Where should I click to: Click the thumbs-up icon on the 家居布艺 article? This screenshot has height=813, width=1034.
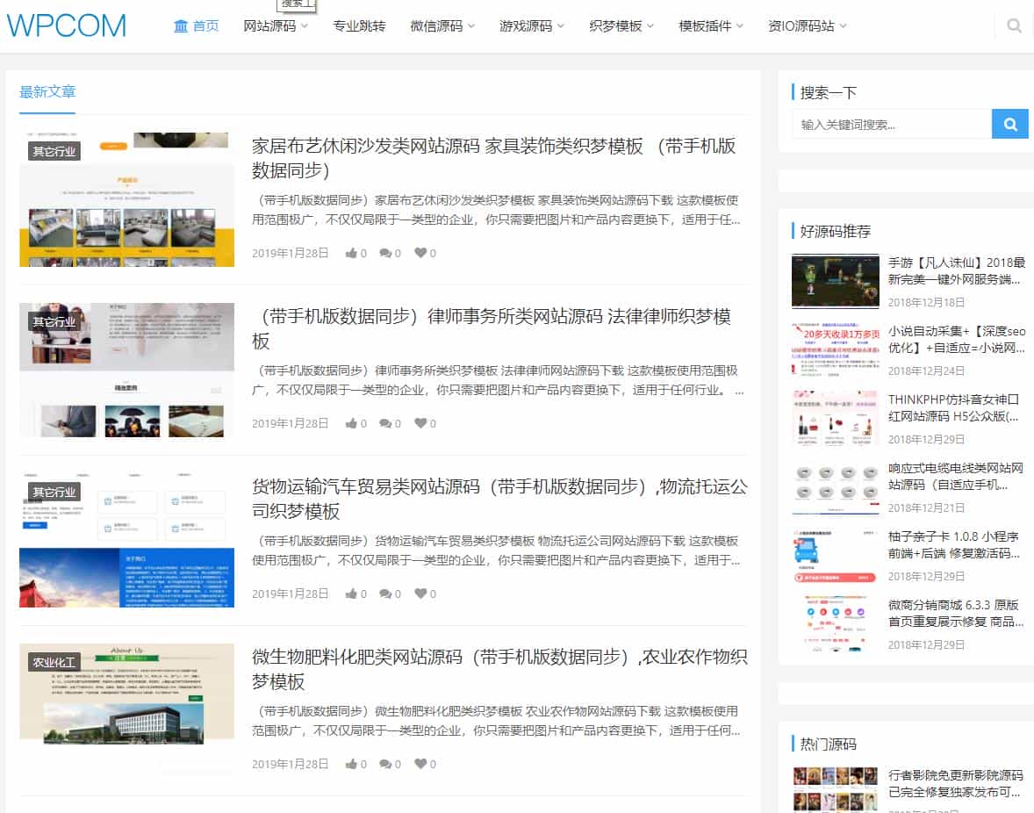pyautogui.click(x=353, y=253)
